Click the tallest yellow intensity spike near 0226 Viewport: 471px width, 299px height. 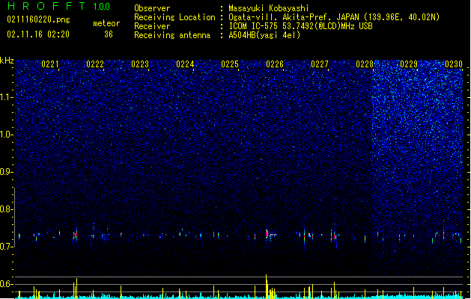coord(266,286)
